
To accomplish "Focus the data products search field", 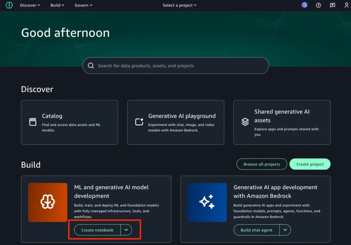I will pos(178,66).
